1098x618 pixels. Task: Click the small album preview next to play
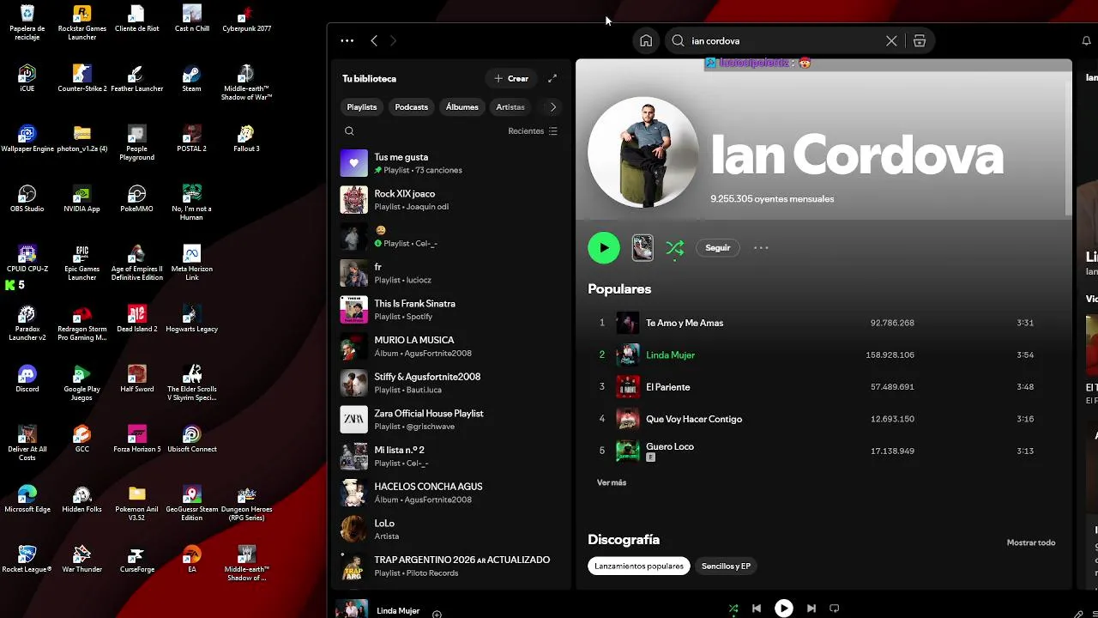pyautogui.click(x=643, y=248)
